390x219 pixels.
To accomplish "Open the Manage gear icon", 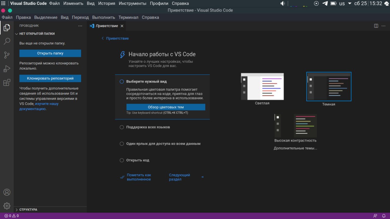I will [7, 206].
